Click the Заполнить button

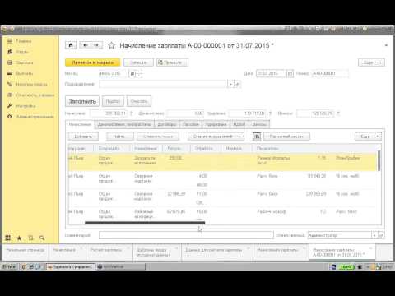click(82, 101)
